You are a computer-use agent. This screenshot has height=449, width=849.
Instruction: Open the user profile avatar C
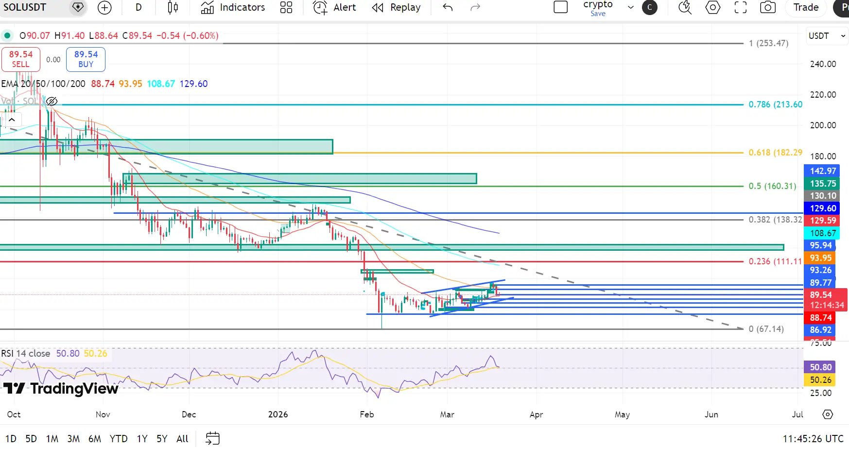coord(650,7)
